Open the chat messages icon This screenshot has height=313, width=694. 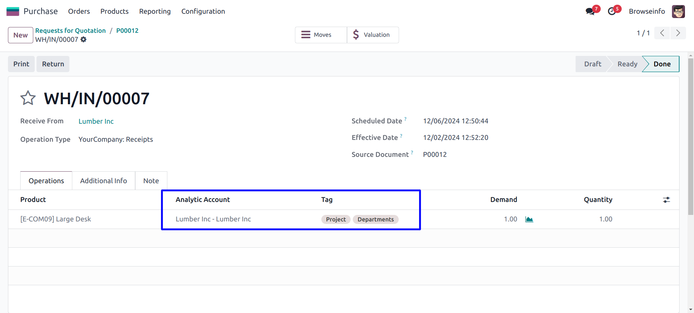click(590, 11)
